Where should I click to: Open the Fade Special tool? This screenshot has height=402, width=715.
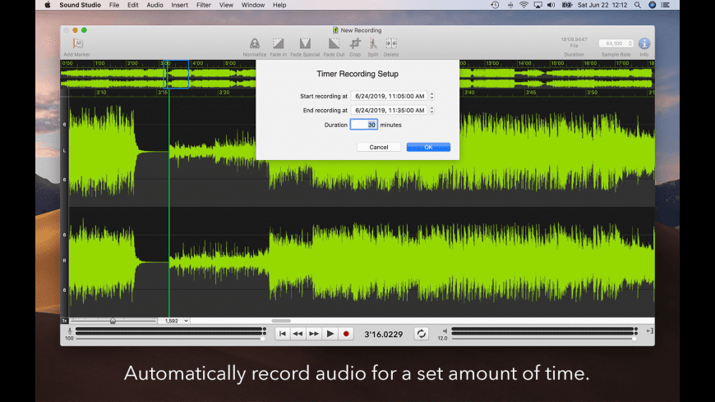click(305, 43)
